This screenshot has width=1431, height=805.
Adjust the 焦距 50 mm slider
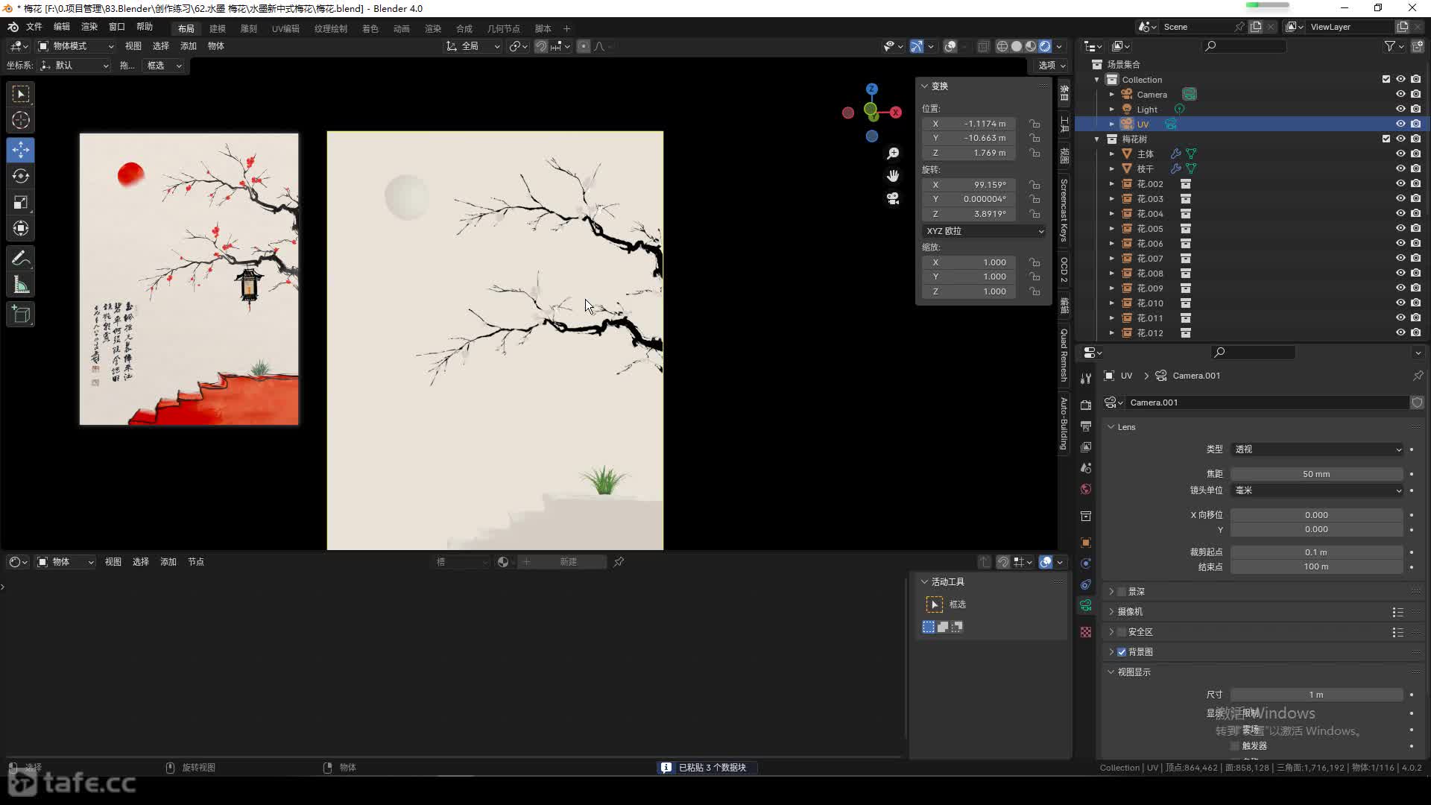(1317, 474)
